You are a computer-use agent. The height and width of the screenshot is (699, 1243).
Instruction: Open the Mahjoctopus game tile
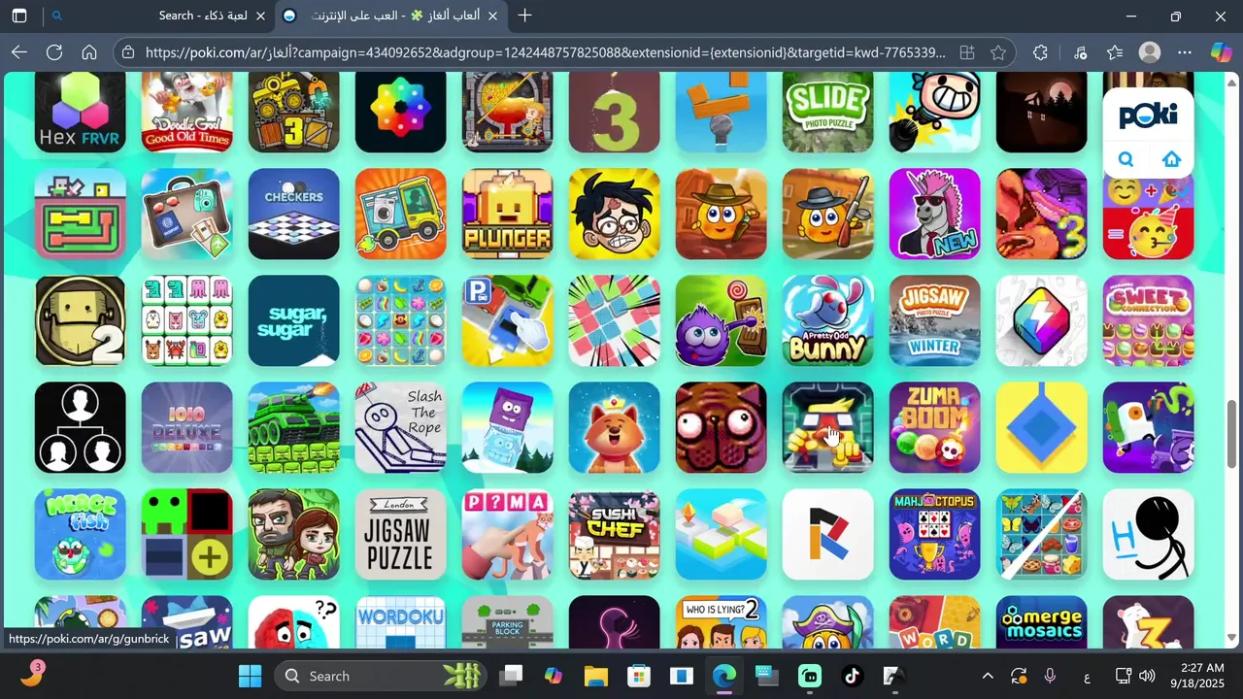pos(934,534)
